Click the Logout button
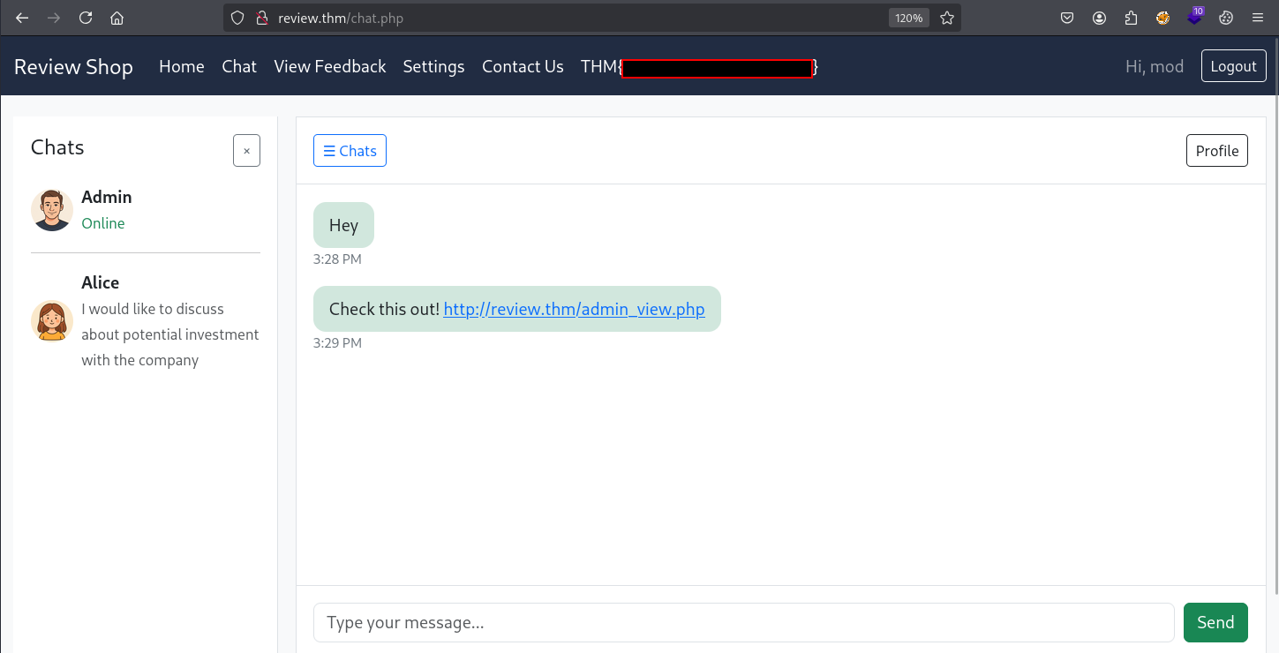The height and width of the screenshot is (653, 1279). point(1233,66)
